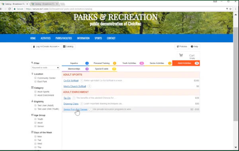
Task: Click the secure padlock in the address bar
Action: 15,9
